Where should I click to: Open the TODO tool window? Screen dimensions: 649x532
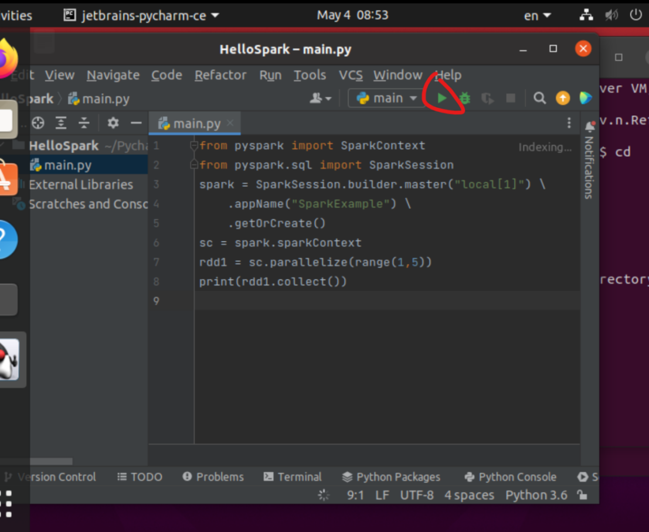[140, 477]
